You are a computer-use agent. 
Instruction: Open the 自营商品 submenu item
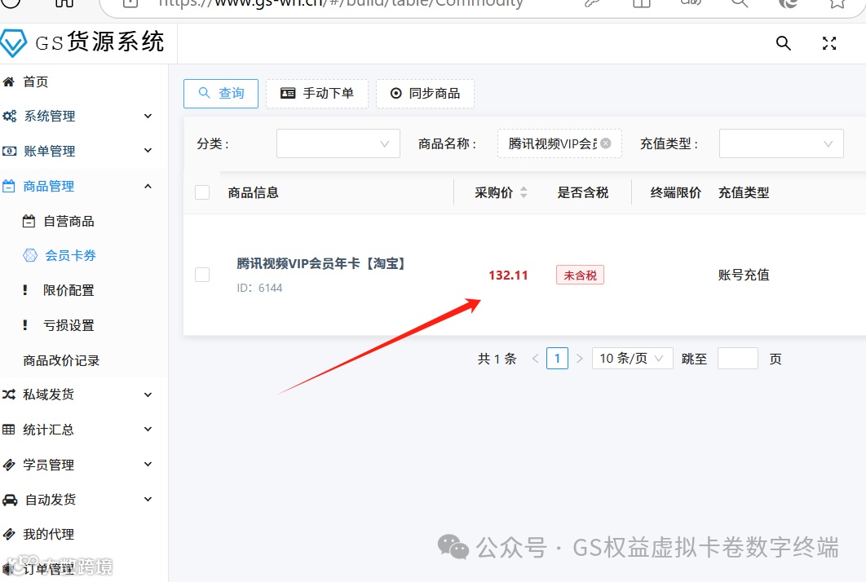68,222
